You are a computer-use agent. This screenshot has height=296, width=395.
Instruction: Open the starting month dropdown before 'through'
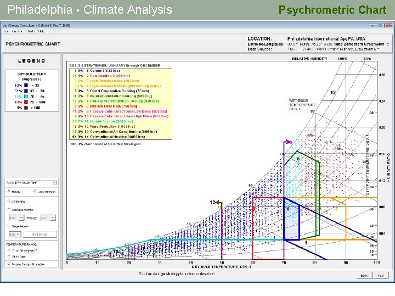[x=16, y=218]
